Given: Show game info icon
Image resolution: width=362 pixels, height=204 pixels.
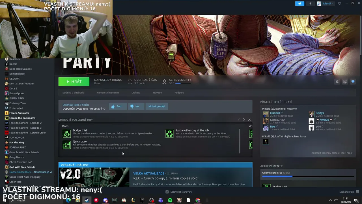Looking at the screenshot, I should (345, 82).
